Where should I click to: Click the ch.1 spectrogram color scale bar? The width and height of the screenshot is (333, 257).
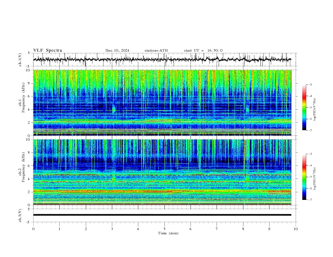[x=304, y=108]
